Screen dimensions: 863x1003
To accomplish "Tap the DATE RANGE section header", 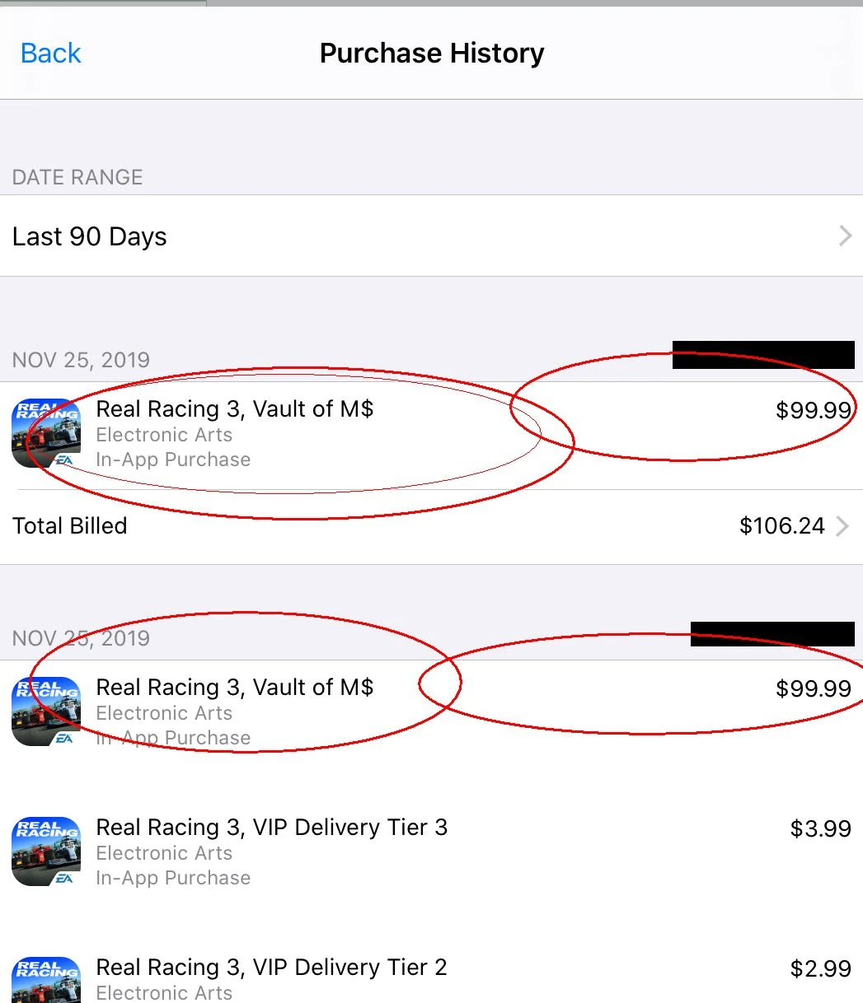I will (x=77, y=177).
